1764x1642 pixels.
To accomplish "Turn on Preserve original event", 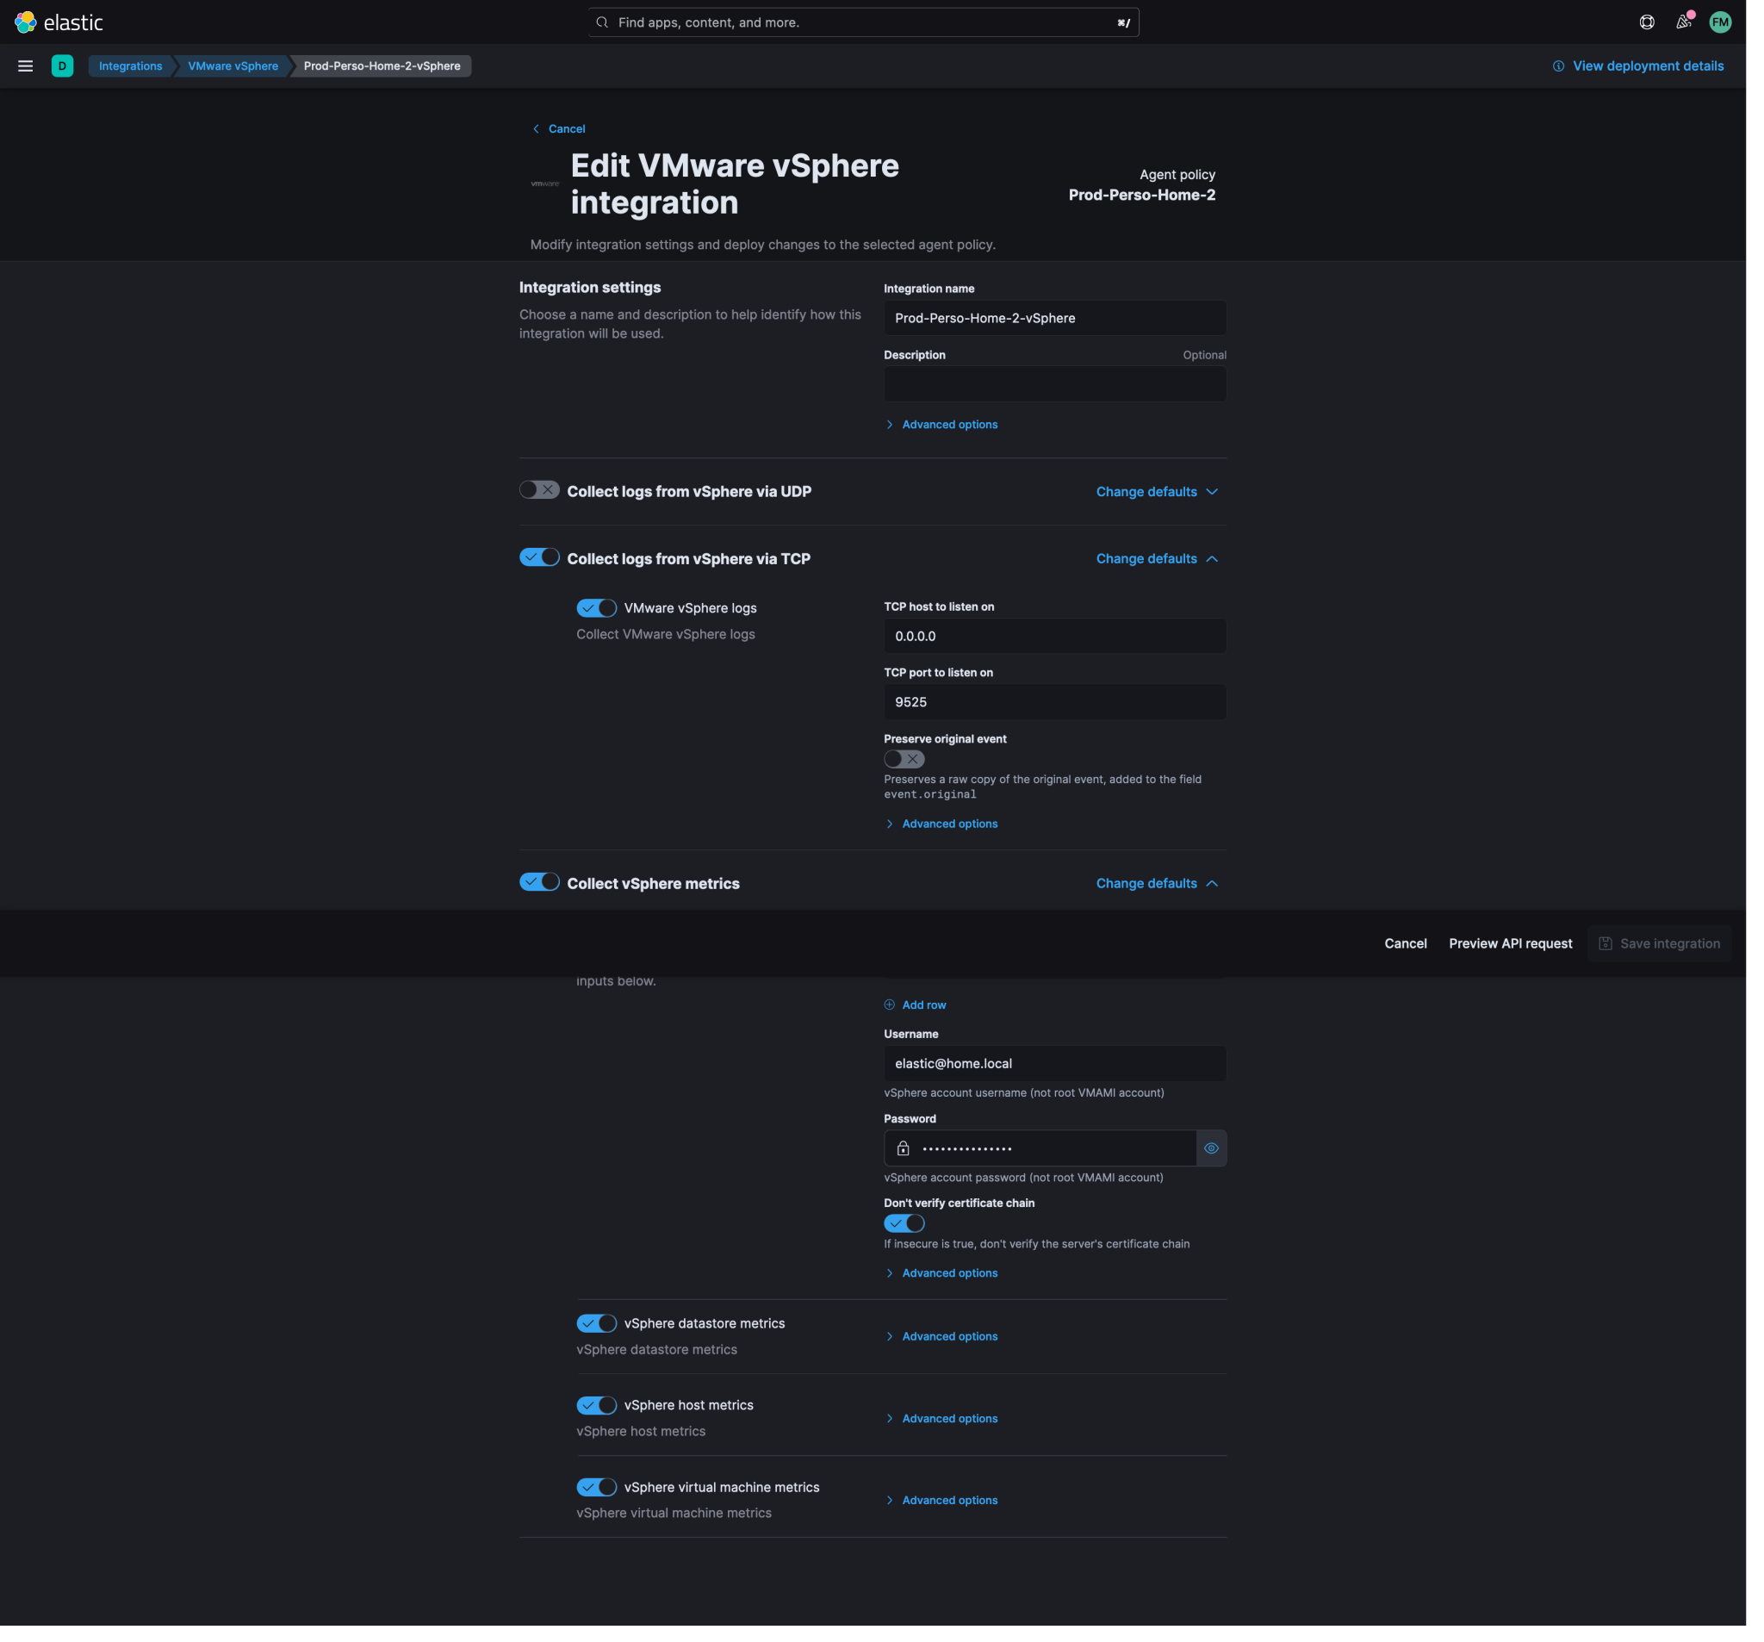I will (x=904, y=759).
